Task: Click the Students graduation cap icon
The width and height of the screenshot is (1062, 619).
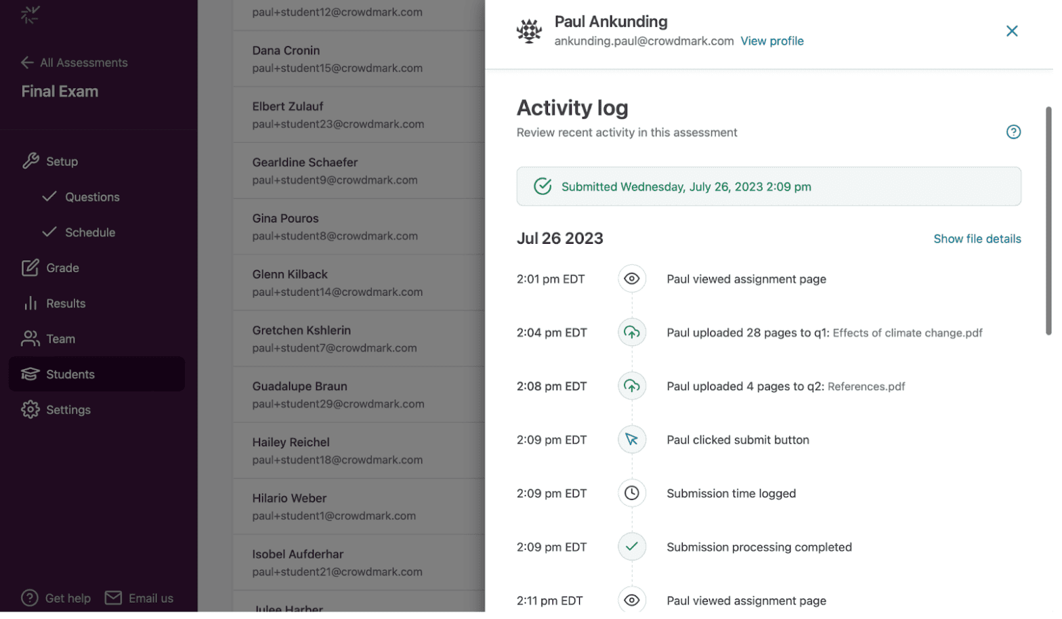Action: 29,374
